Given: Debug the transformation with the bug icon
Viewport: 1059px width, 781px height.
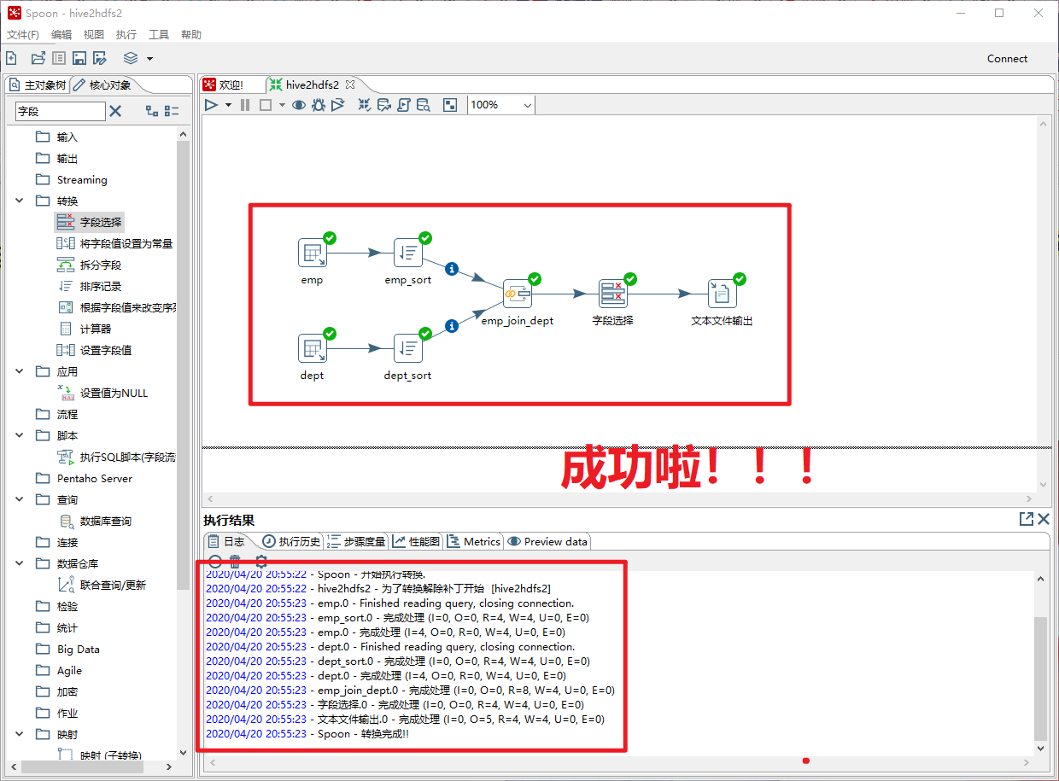Looking at the screenshot, I should pyautogui.click(x=319, y=105).
